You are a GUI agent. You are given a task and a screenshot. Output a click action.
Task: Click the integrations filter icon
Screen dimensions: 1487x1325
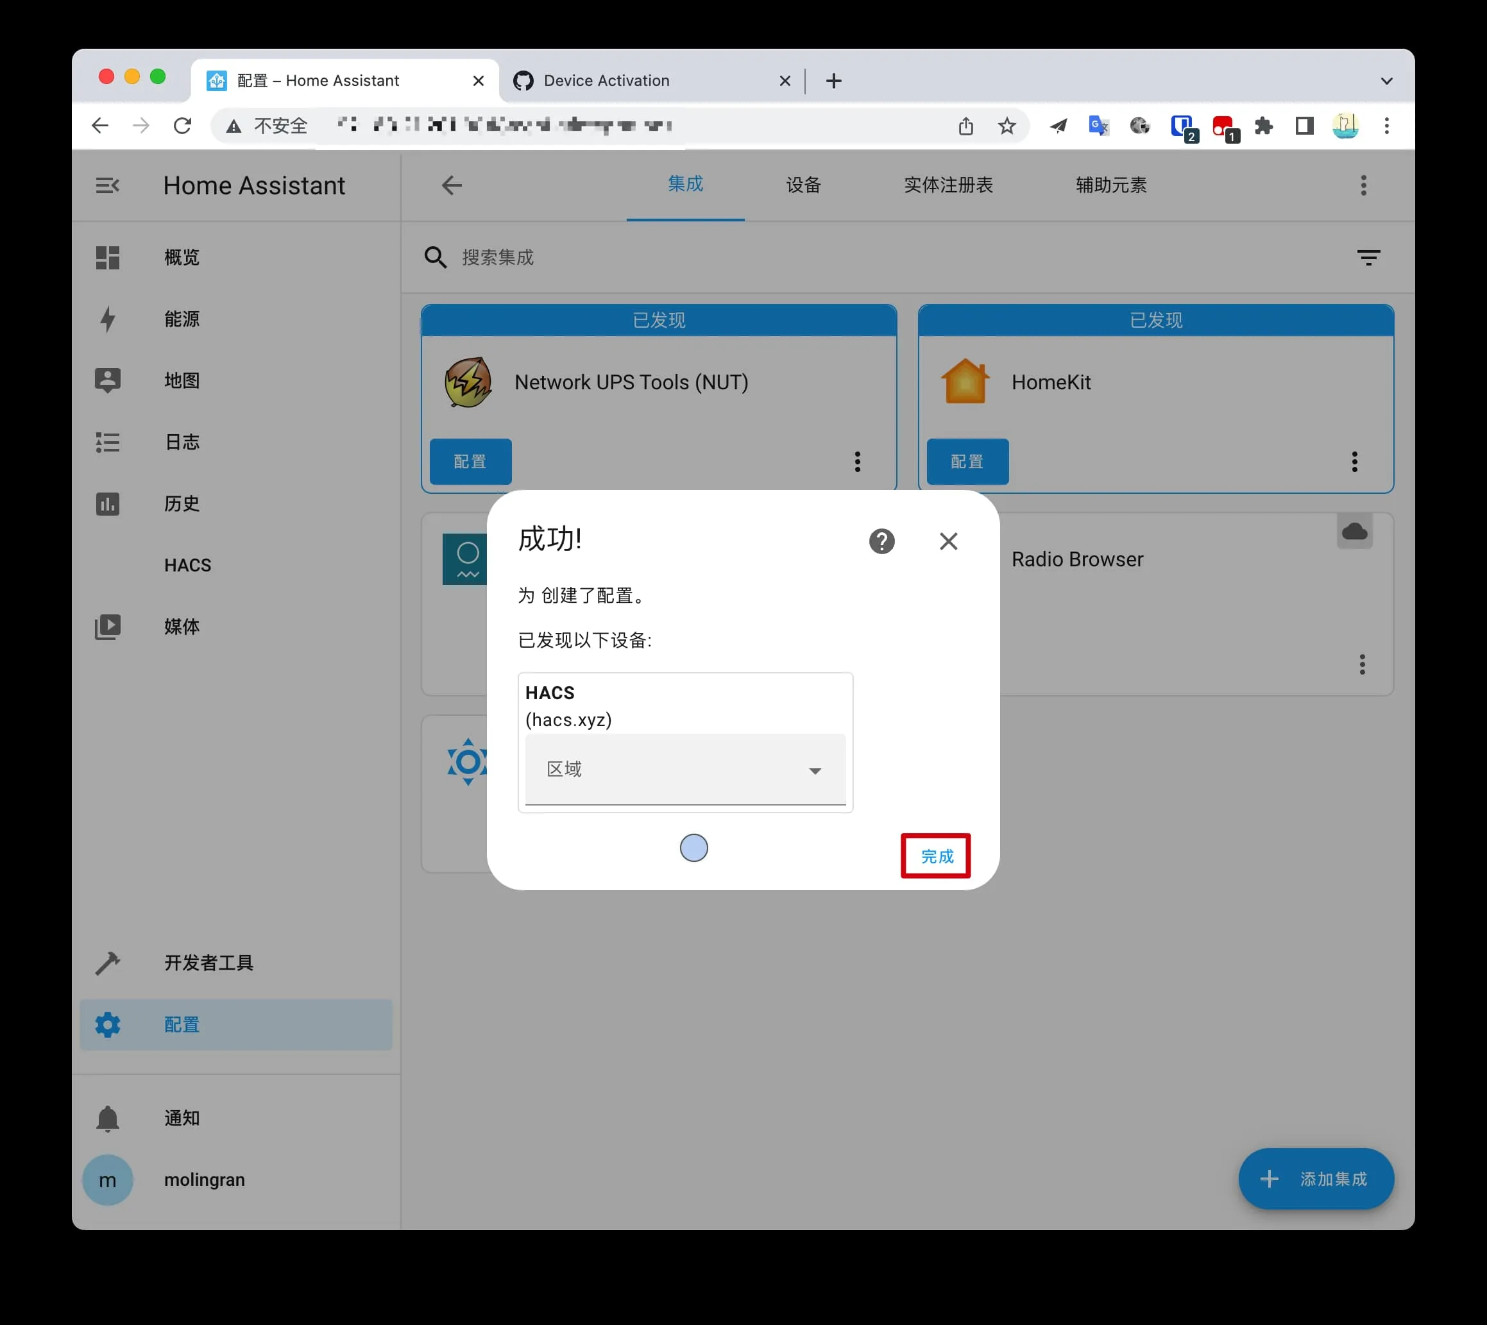coord(1368,257)
